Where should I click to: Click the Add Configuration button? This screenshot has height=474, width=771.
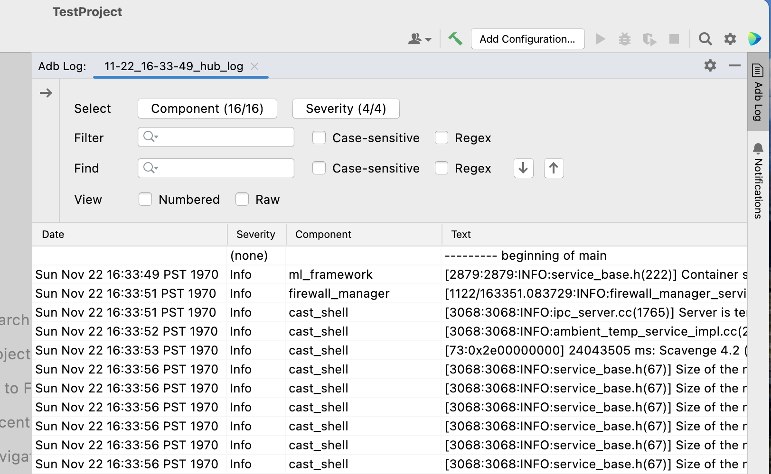(527, 39)
